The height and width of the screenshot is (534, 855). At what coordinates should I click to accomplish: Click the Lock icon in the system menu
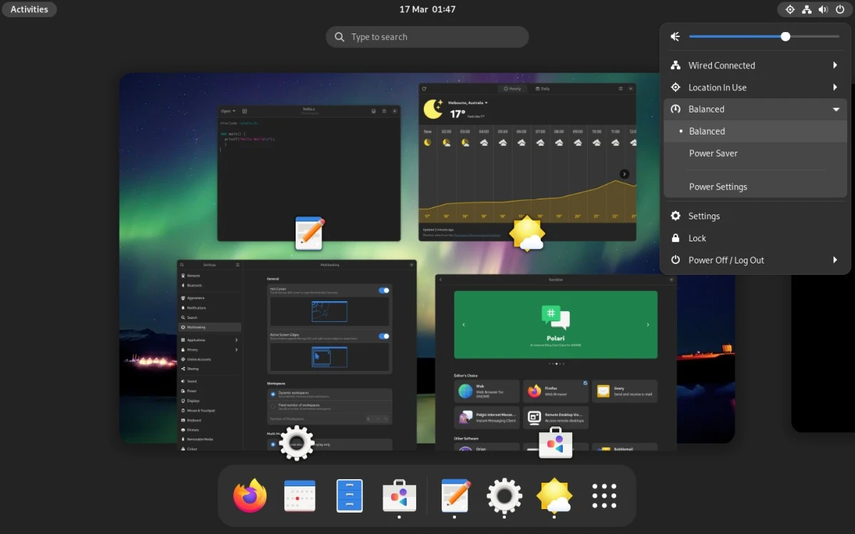(x=697, y=238)
